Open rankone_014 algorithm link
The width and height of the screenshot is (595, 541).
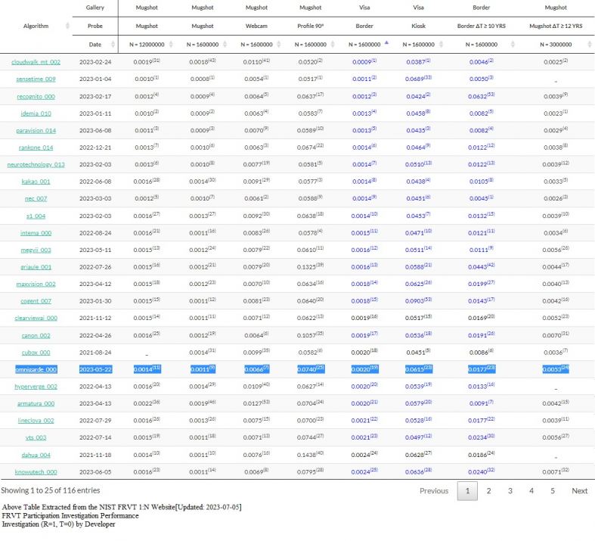[x=36, y=148]
